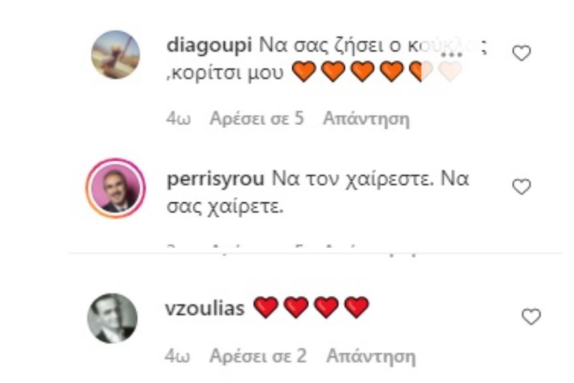Go to the diagoupi username profile
Image resolution: width=574 pixels, height=383 pixels.
[209, 46]
